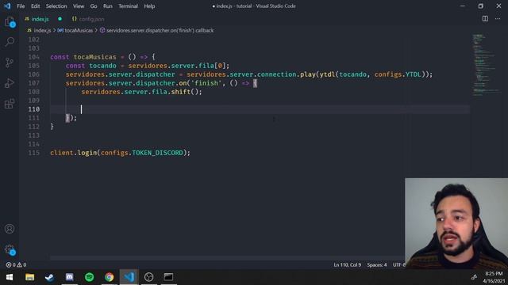Click the tocaMusicas function name

point(94,57)
